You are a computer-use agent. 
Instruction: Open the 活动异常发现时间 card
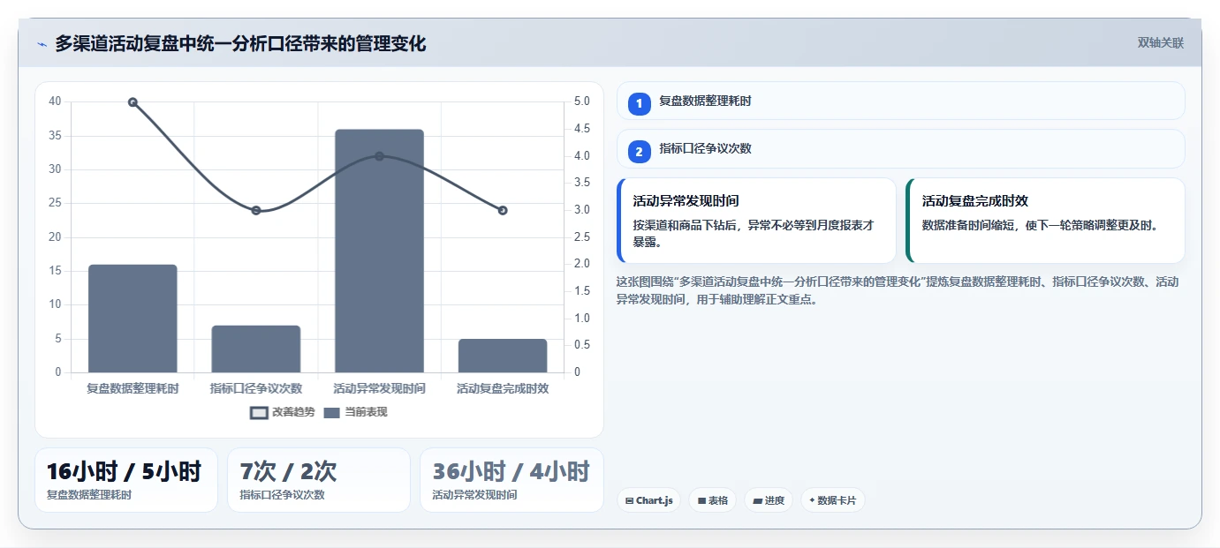(756, 221)
